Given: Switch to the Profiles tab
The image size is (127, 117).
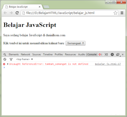Looking at the screenshot, I should coord(59,54).
